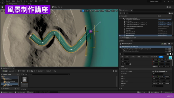
Task: Open the Outliner filter dropdown
Action: click(x=121, y=13)
